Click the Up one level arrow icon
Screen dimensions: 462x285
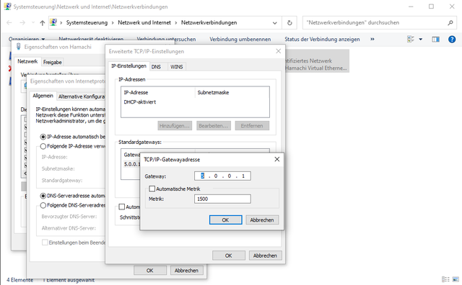coord(43,22)
